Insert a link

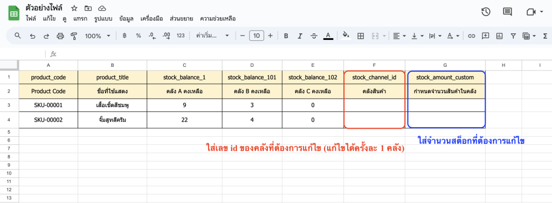(471, 36)
